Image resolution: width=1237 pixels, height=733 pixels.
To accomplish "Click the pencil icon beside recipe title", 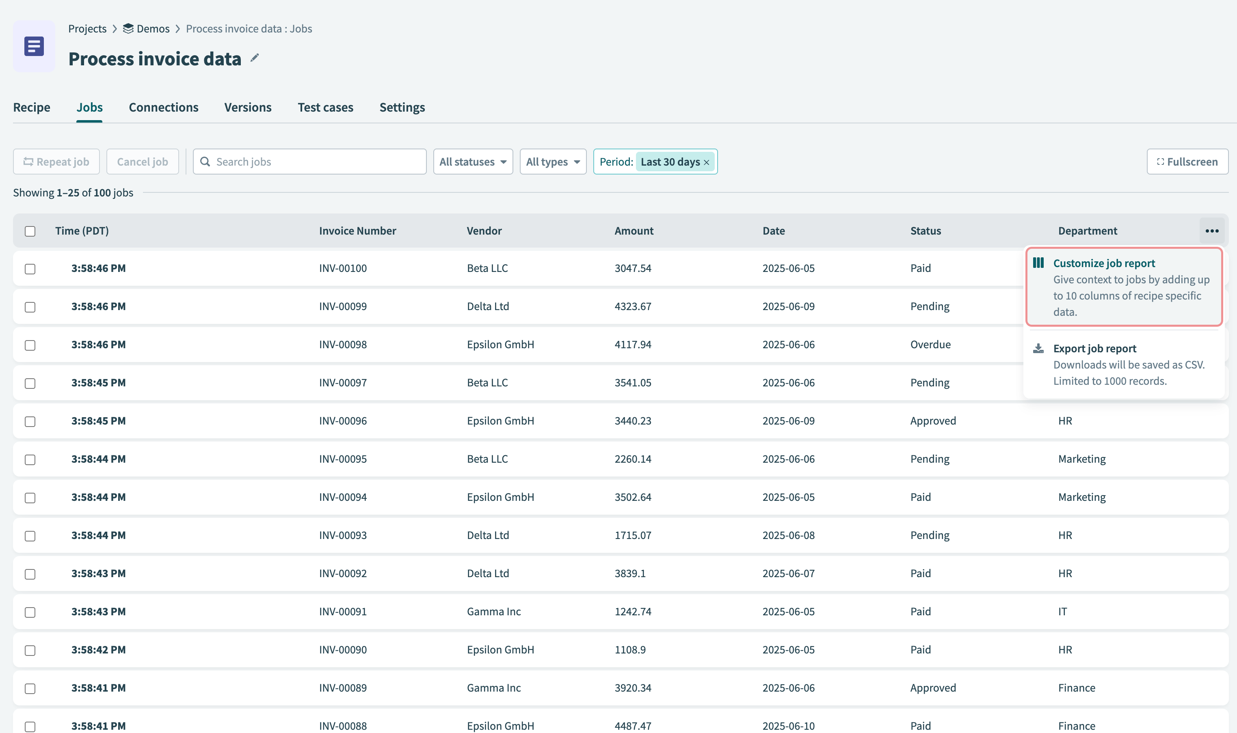I will coord(255,58).
